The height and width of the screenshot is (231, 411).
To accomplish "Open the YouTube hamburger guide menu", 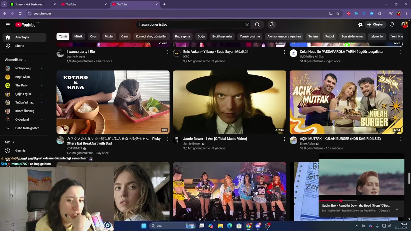I will 8,25.
